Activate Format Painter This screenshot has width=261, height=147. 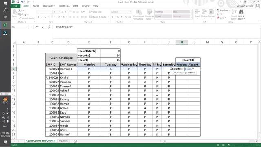pos(27,18)
